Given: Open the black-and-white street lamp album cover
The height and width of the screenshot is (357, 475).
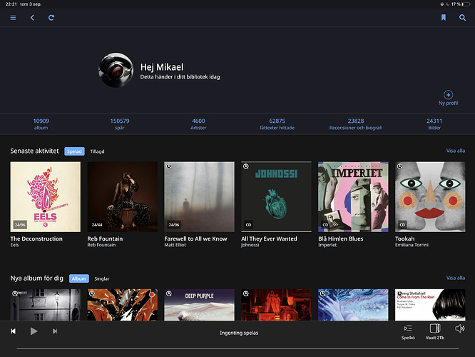Looking at the screenshot, I should (46, 305).
